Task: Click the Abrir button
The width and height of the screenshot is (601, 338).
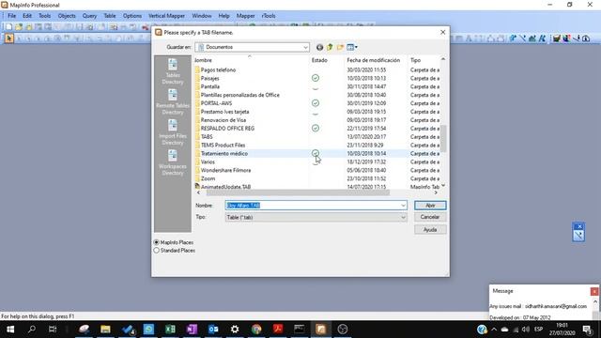Action: pos(430,206)
